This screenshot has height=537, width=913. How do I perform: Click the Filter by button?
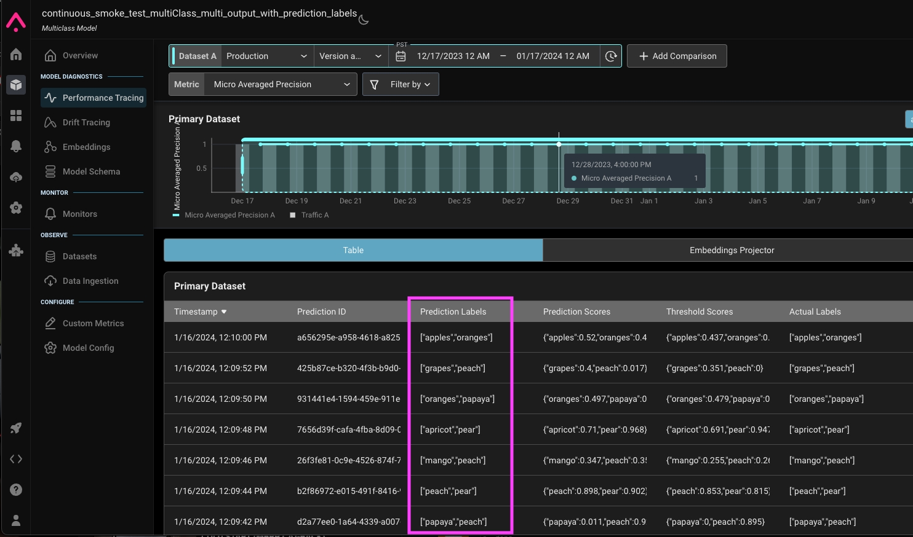(401, 84)
